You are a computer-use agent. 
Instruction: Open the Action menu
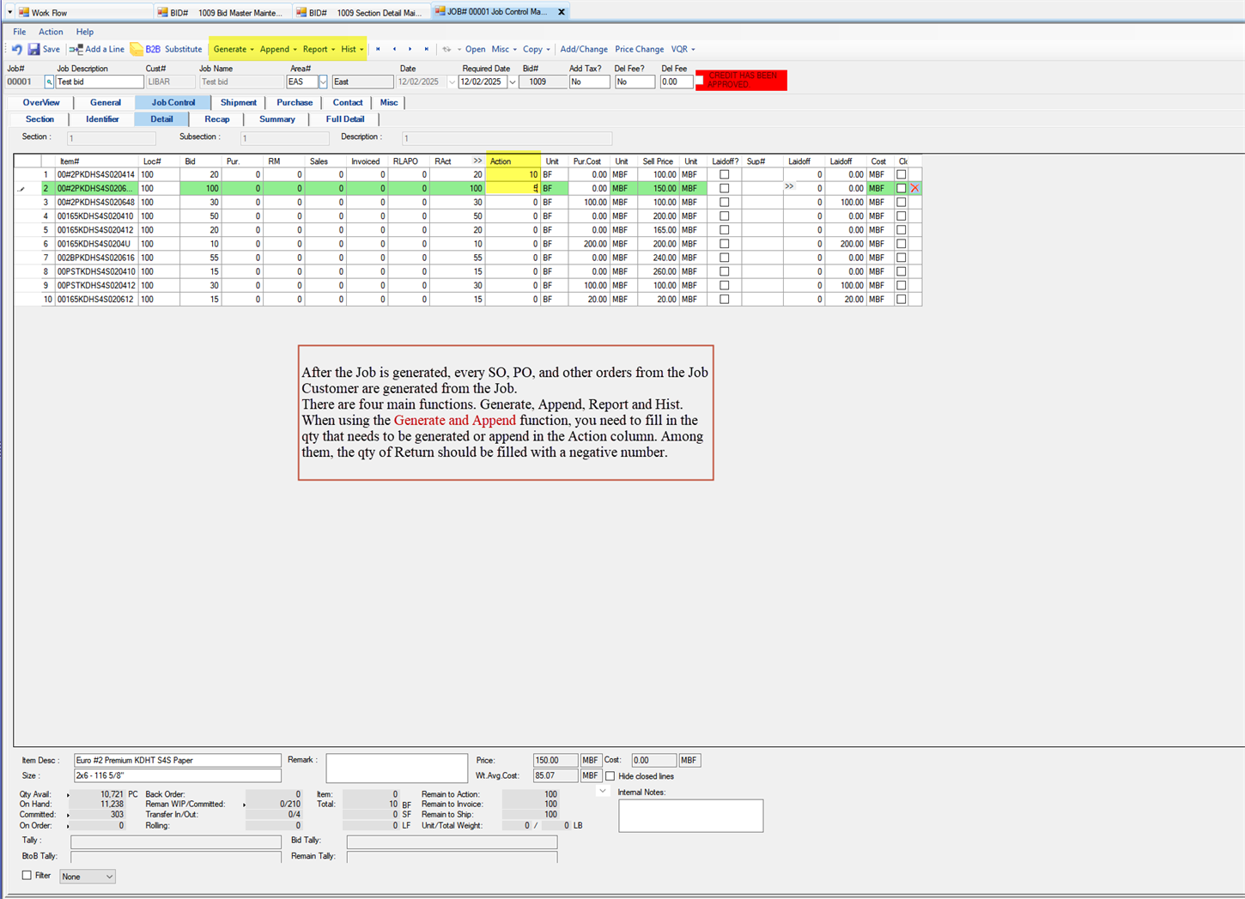[x=51, y=32]
